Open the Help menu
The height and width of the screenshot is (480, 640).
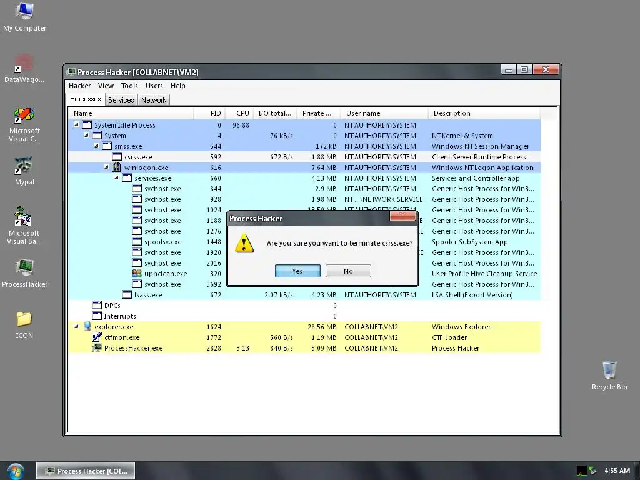click(x=178, y=86)
